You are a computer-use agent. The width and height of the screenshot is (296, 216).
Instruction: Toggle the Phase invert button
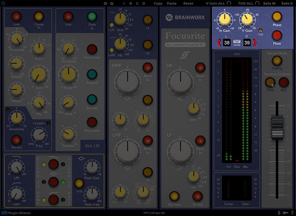[x=277, y=17]
